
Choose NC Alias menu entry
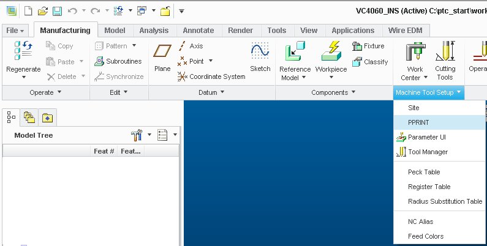439,222
